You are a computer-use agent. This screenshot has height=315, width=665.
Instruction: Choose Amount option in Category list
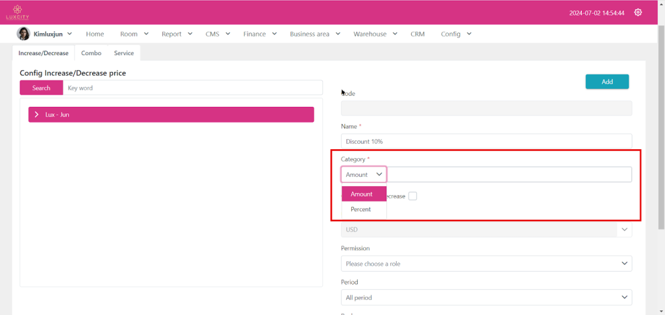point(362,194)
